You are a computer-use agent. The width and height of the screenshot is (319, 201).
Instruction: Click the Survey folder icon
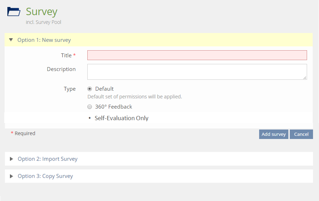pos(14,12)
